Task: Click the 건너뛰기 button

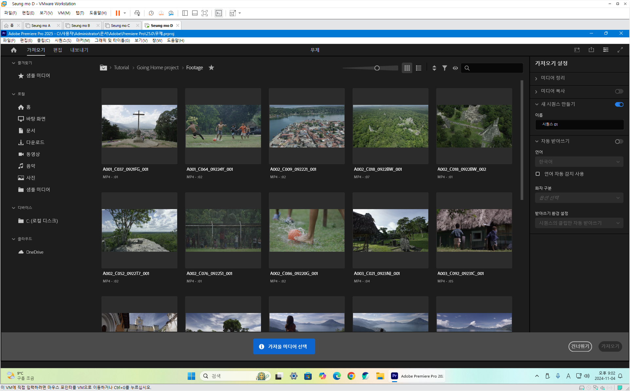Action: [x=580, y=346]
